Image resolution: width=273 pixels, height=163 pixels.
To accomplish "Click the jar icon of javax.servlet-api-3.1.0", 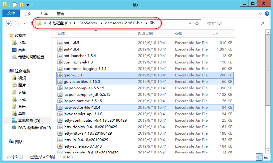I will click(60, 114).
